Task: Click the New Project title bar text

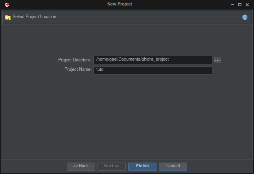Action: click(120, 4)
